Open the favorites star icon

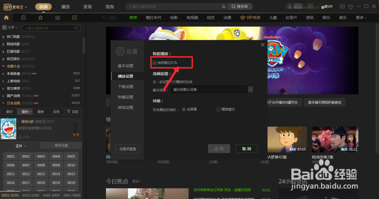pos(41,18)
